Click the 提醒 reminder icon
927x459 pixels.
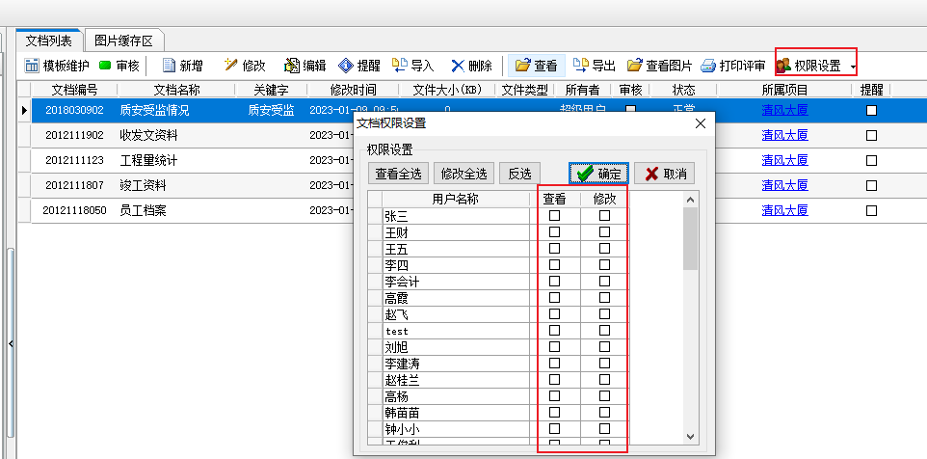pyautogui.click(x=346, y=66)
